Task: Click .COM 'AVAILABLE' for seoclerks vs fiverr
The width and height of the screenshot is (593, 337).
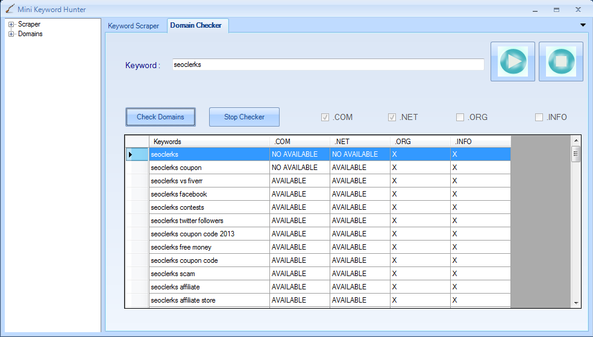Action: click(x=300, y=181)
